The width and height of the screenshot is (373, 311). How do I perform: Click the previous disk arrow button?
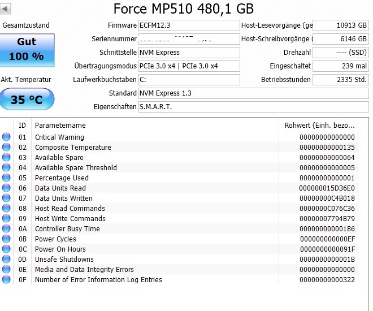tap(5, 9)
